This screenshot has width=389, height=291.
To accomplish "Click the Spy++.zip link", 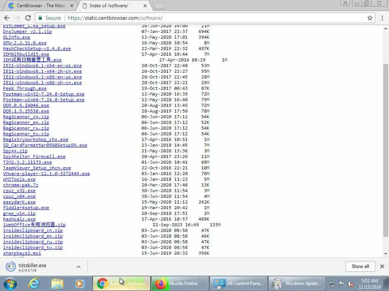I will [x=15, y=151].
